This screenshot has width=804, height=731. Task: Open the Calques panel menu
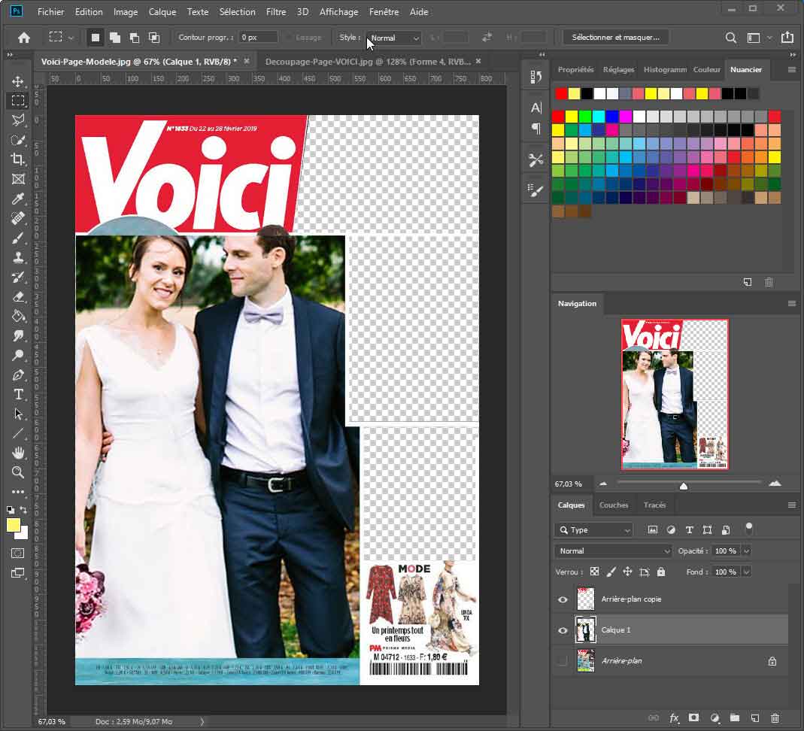click(792, 505)
